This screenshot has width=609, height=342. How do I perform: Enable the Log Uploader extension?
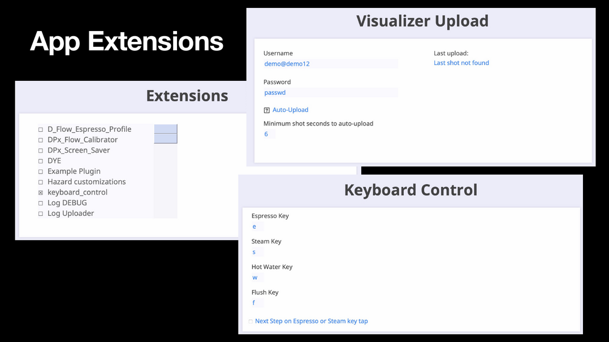click(40, 214)
